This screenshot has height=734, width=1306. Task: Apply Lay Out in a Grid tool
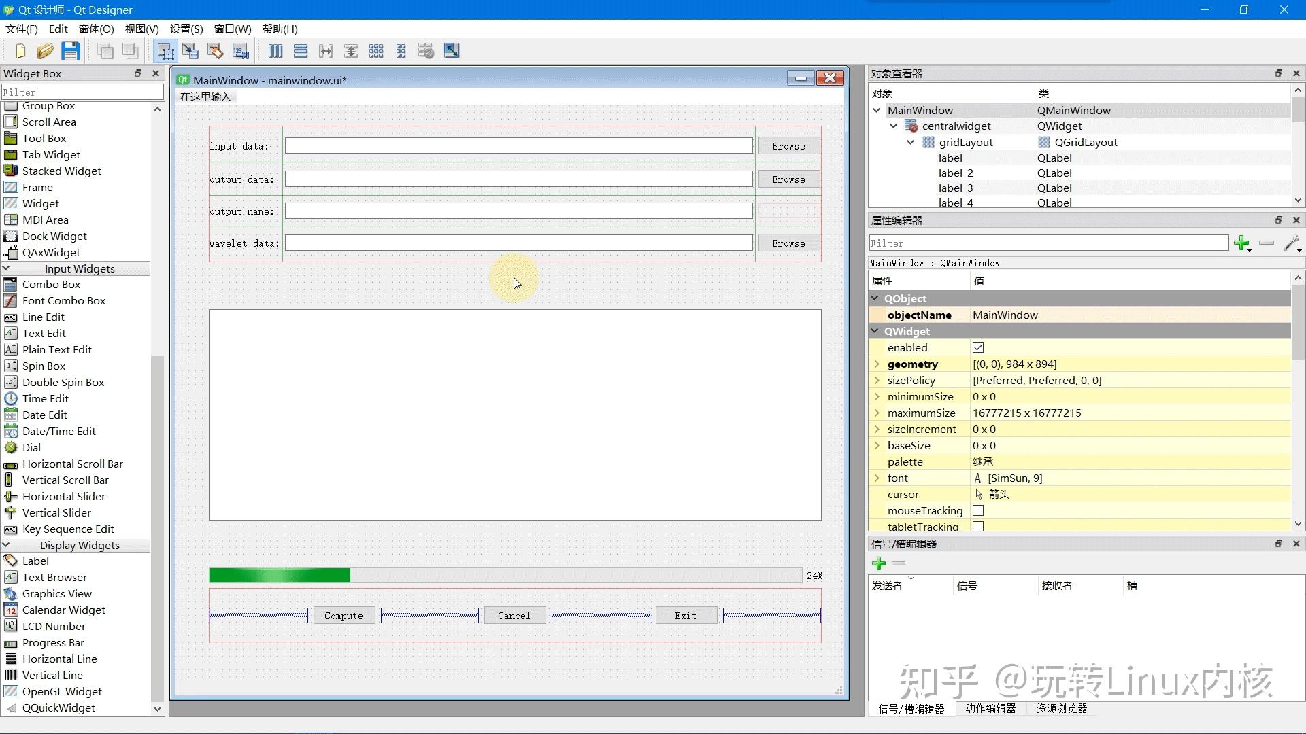point(376,51)
